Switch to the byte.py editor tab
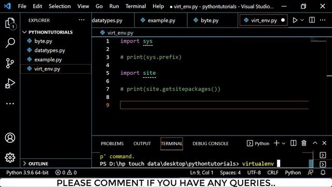Image resolution: width=332 pixels, height=187 pixels. click(213, 20)
